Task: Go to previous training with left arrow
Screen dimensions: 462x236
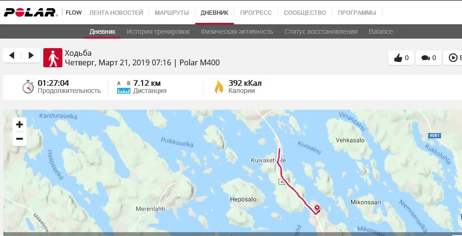Action: click(x=12, y=55)
